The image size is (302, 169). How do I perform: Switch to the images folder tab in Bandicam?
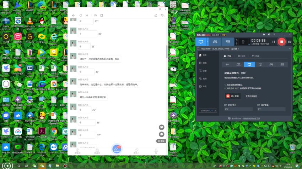pyautogui.click(x=255, y=56)
